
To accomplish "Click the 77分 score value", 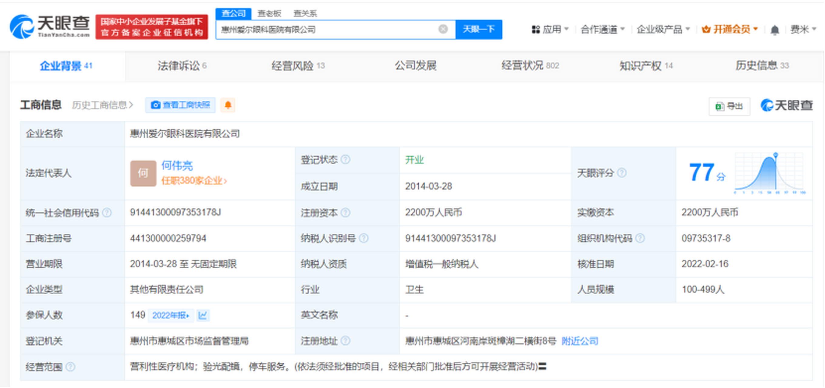I will click(x=707, y=172).
